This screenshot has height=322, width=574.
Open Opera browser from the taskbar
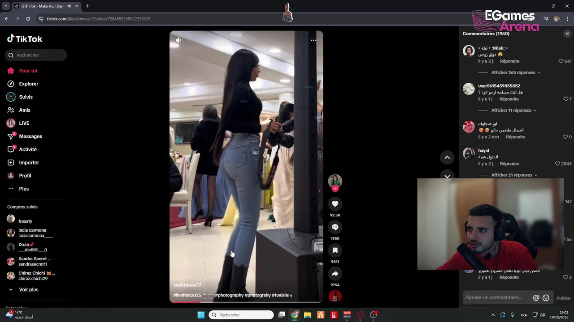point(360,315)
